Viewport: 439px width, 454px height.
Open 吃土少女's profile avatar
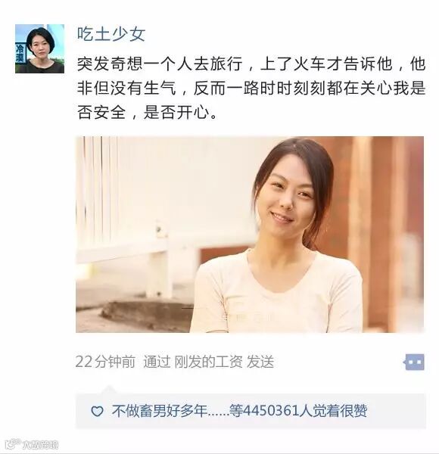click(39, 48)
